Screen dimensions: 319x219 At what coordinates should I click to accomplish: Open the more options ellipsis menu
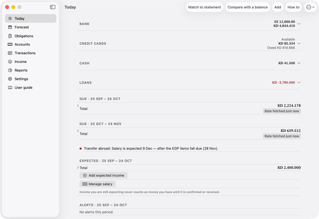[310, 7]
